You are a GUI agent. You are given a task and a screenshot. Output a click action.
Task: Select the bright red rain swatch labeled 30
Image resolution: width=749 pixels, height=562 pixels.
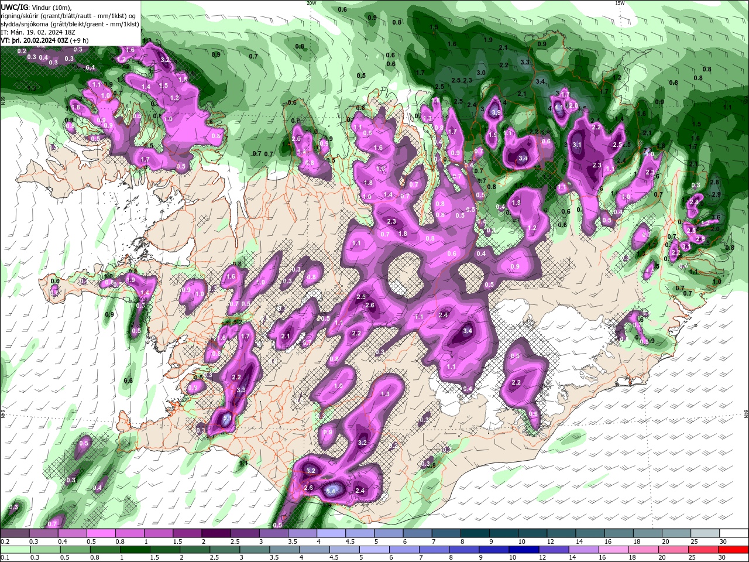pos(734,550)
